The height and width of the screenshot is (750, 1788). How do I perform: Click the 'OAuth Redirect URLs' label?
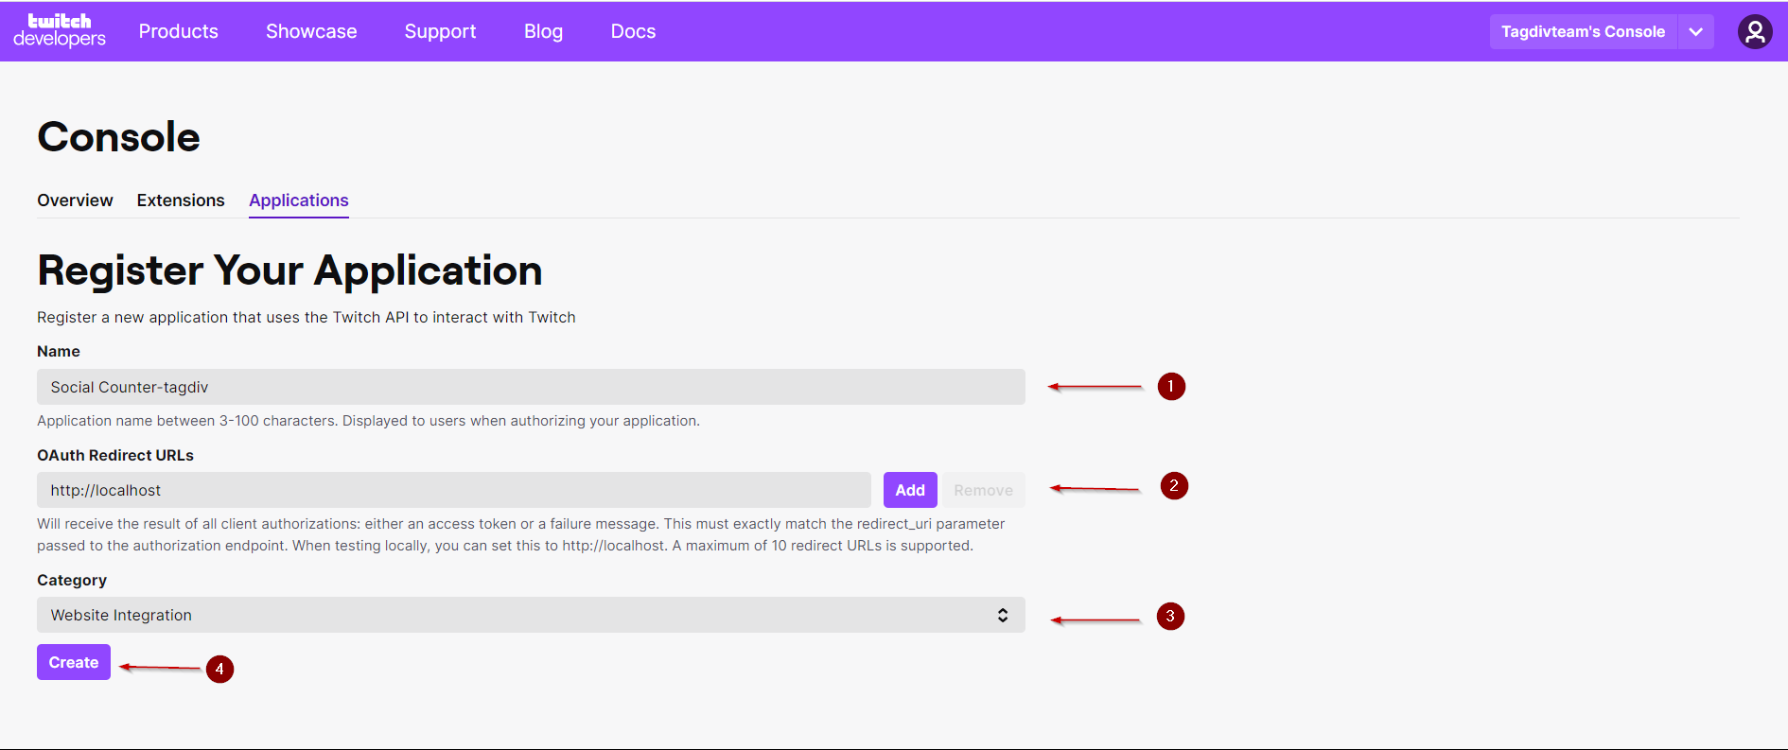click(115, 455)
